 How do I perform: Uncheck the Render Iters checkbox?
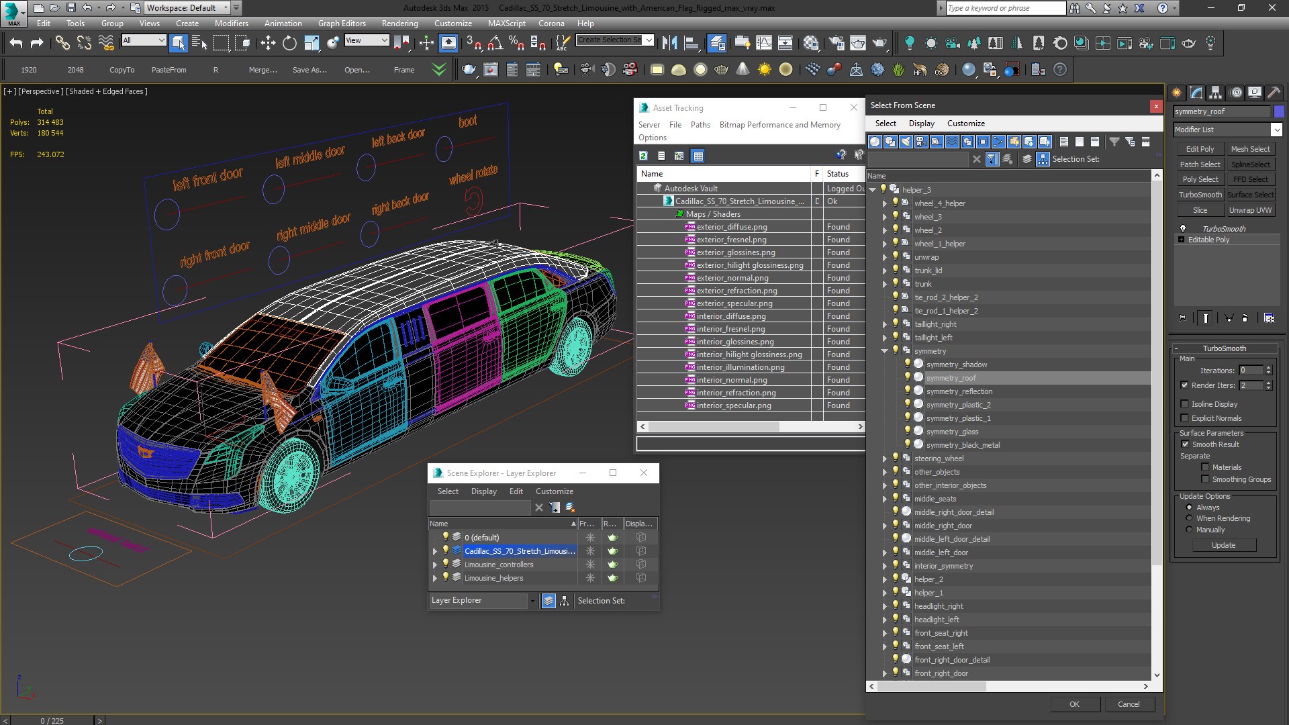tap(1185, 385)
